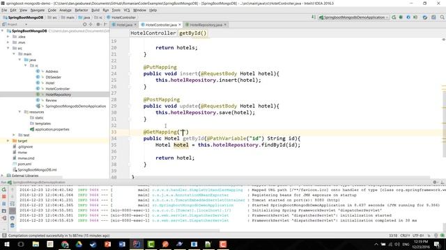Click UTF-8 encoding in status bar
This screenshot has height=250, width=446.
point(418,235)
